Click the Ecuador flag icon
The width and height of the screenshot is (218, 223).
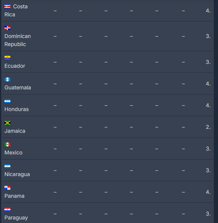click(x=7, y=58)
